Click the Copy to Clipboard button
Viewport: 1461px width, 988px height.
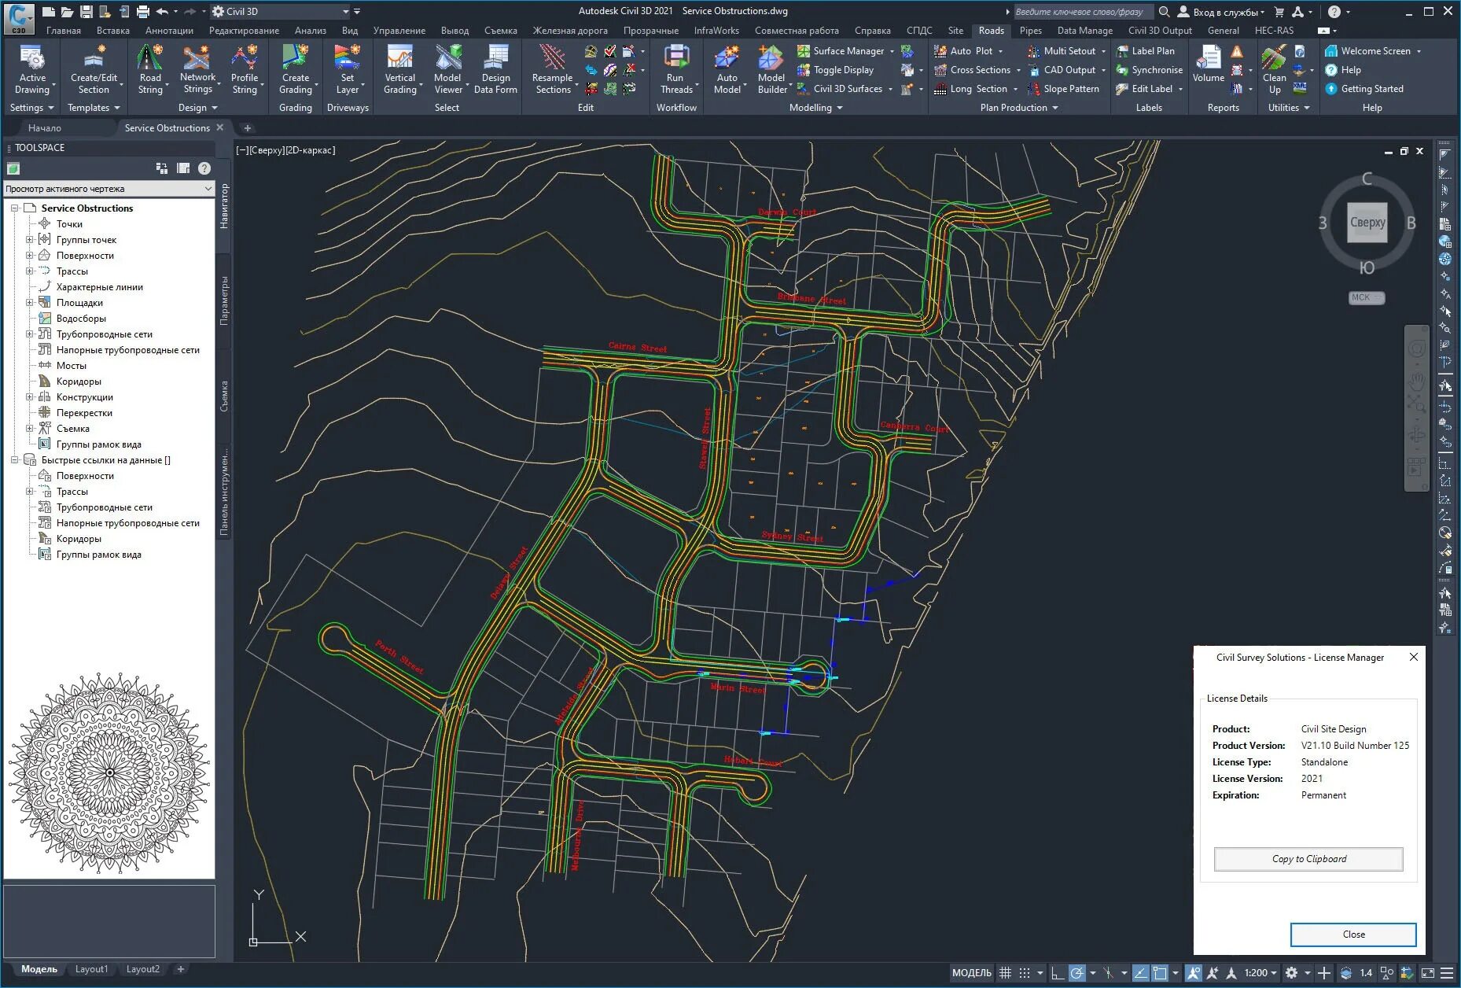[x=1308, y=859]
